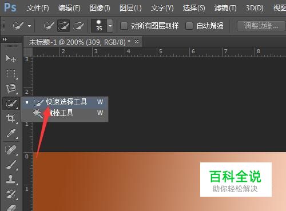Screen dimensions: 286x211
Task: Open the 3D(D) menu
Action: pos(255,8)
